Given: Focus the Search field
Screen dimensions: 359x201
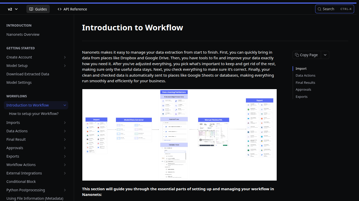Looking at the screenshot, I should (x=334, y=9).
